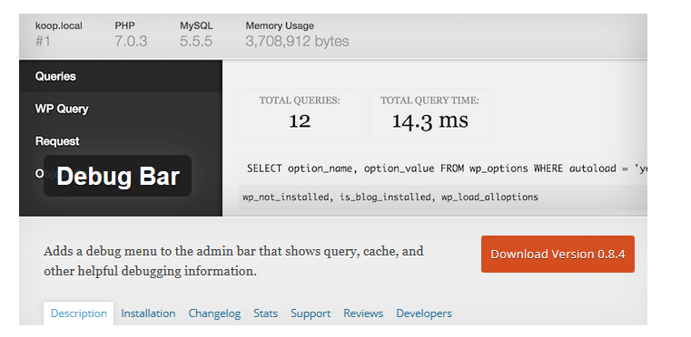The width and height of the screenshot is (691, 337).
Task: Click the Total Queries 12 box
Action: click(x=300, y=113)
